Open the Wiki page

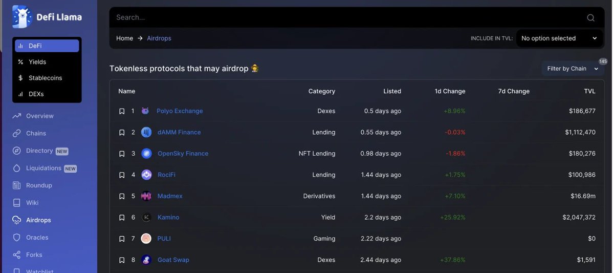tap(32, 203)
